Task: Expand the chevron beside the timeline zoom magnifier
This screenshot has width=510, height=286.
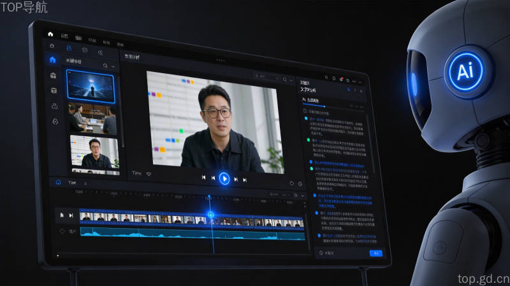Action: [303, 196]
